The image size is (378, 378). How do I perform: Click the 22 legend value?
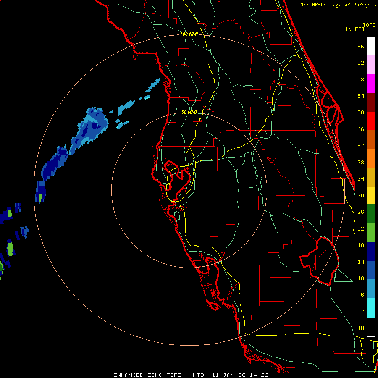click(x=361, y=228)
